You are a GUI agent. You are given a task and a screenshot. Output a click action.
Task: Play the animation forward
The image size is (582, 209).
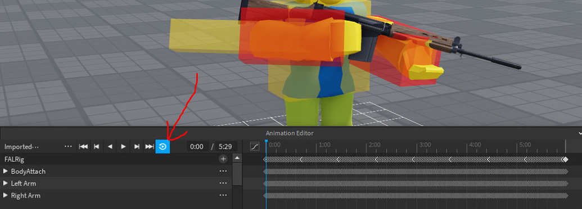click(123, 147)
